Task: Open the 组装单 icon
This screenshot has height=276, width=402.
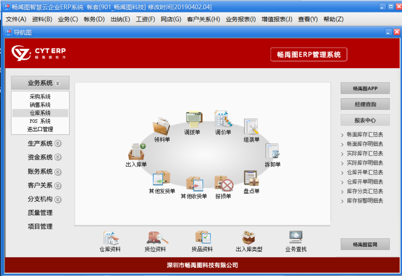Action: coord(251,126)
